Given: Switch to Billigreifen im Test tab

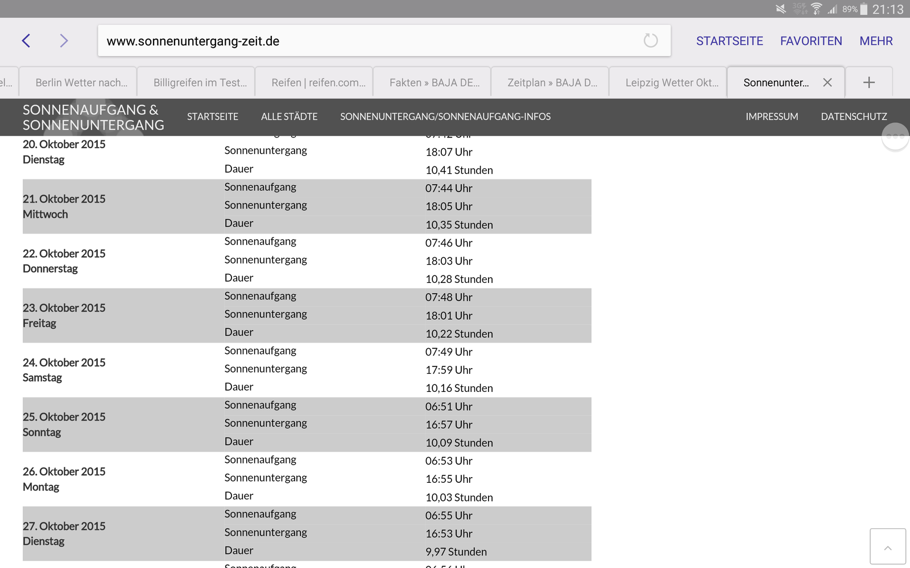Looking at the screenshot, I should [x=200, y=83].
